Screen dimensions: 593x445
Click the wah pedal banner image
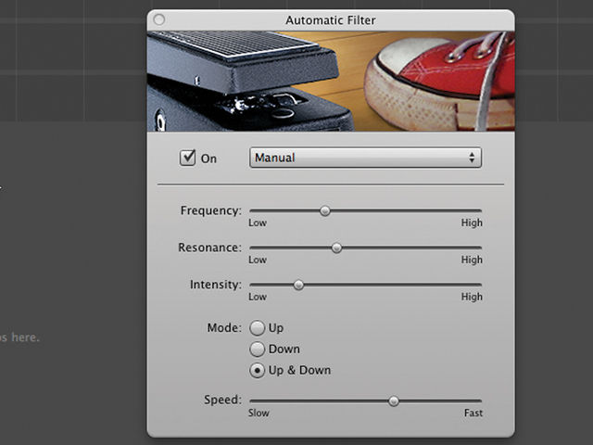[x=331, y=82]
